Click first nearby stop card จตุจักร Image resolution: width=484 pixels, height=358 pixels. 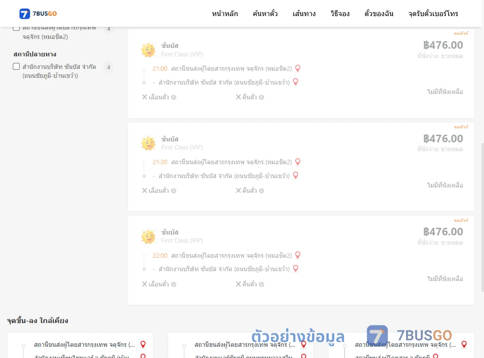point(80,345)
